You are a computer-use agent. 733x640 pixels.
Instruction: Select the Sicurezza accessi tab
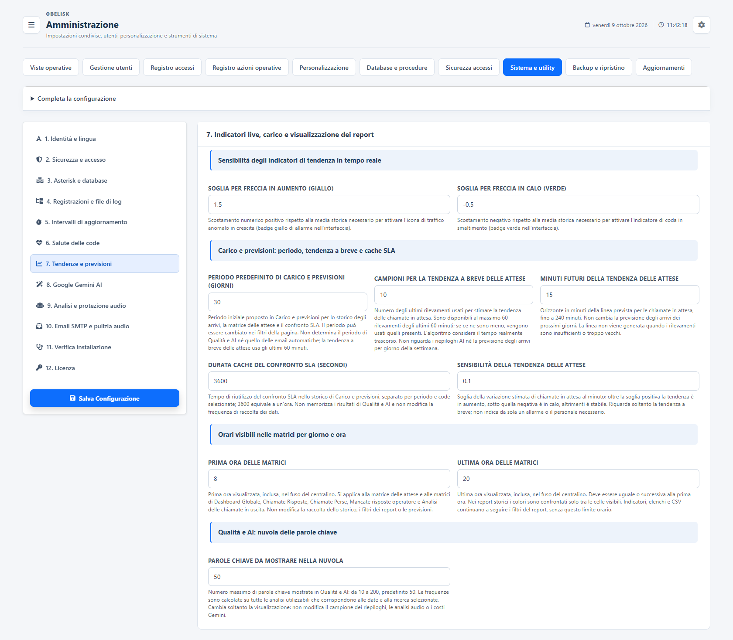pyautogui.click(x=469, y=68)
